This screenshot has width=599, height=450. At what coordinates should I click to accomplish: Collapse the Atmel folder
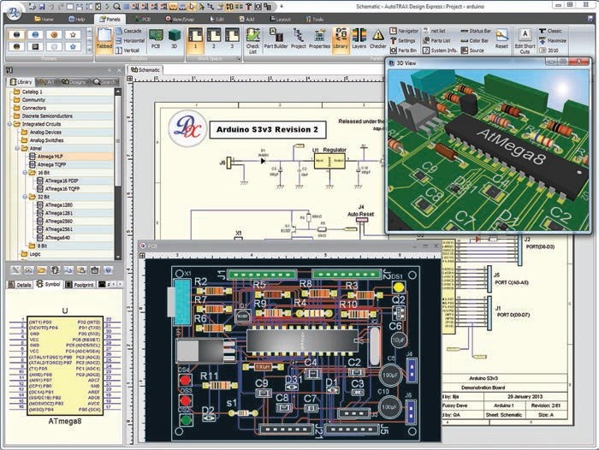(15, 149)
